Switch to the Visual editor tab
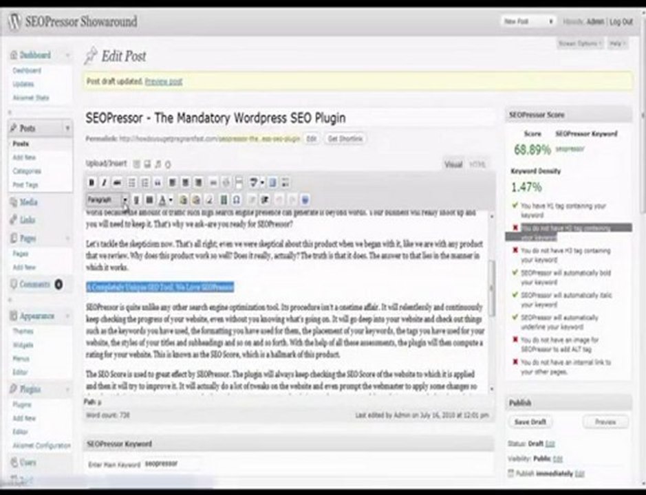 pyautogui.click(x=453, y=164)
